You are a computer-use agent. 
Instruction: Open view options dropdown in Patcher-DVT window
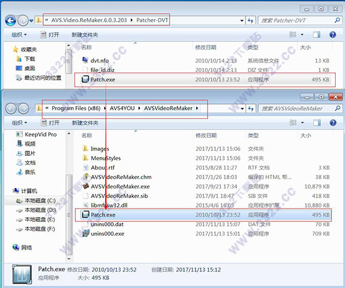pyautogui.click(x=302, y=34)
